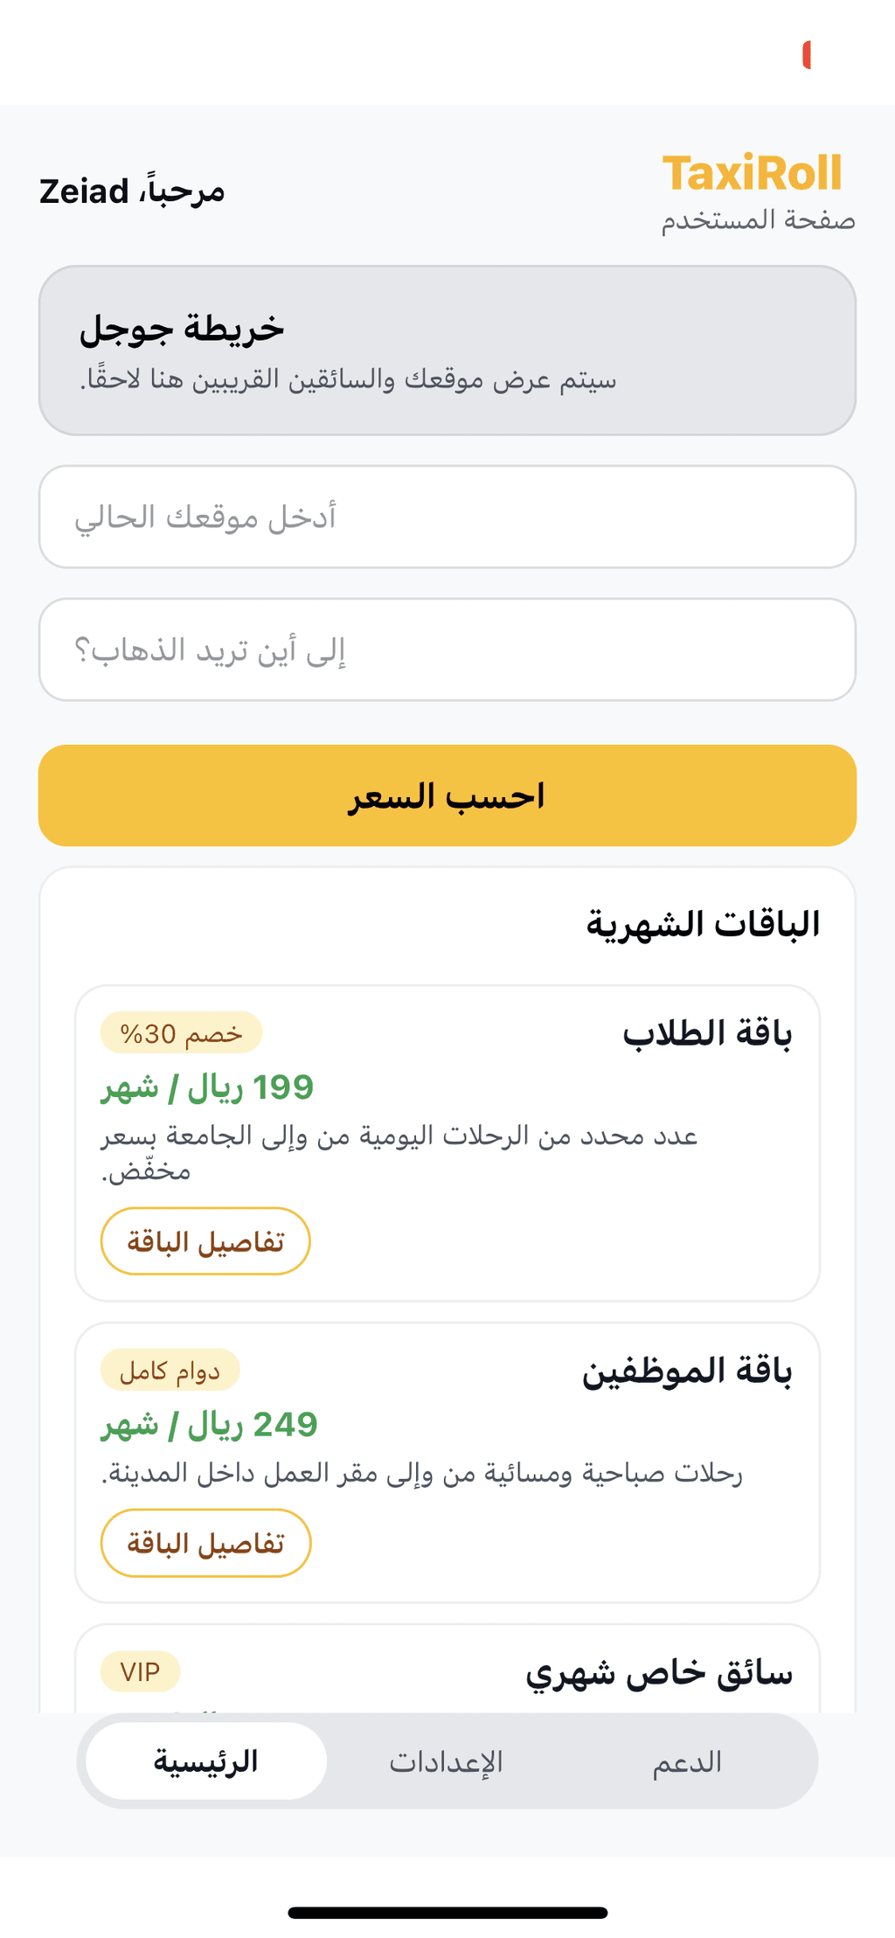Click the إلى أين تريد الذهاب؟ field
Image resolution: width=895 pixels, height=1938 pixels.
pos(447,649)
